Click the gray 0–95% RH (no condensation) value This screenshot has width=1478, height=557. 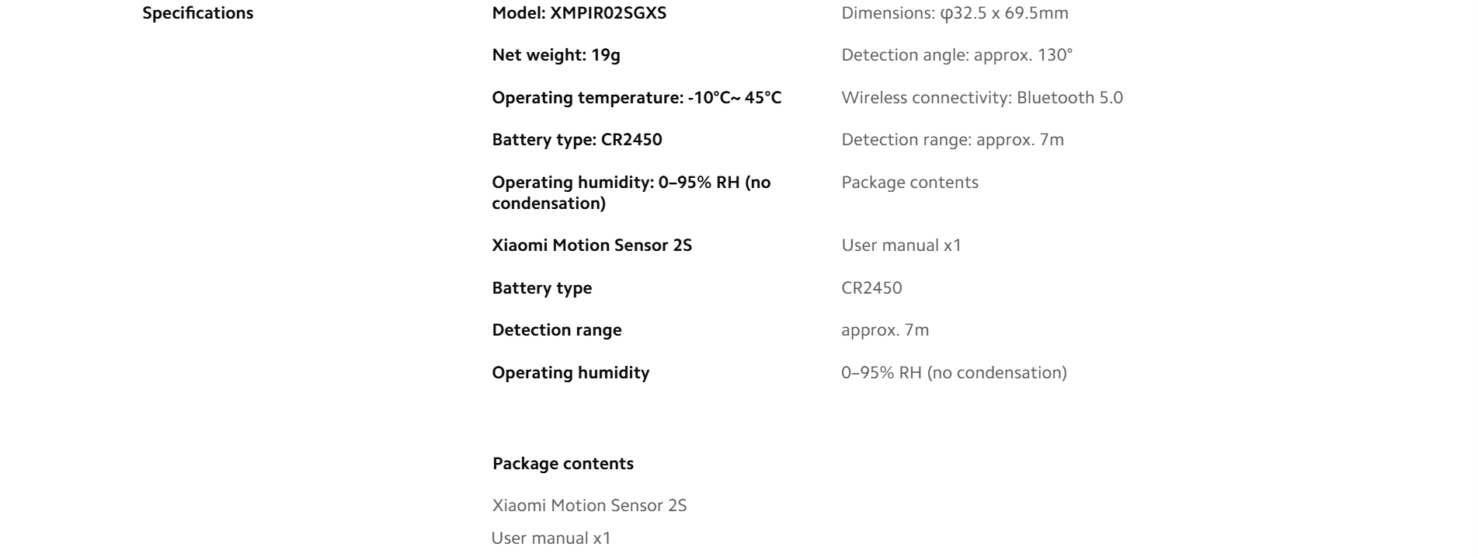[954, 373]
